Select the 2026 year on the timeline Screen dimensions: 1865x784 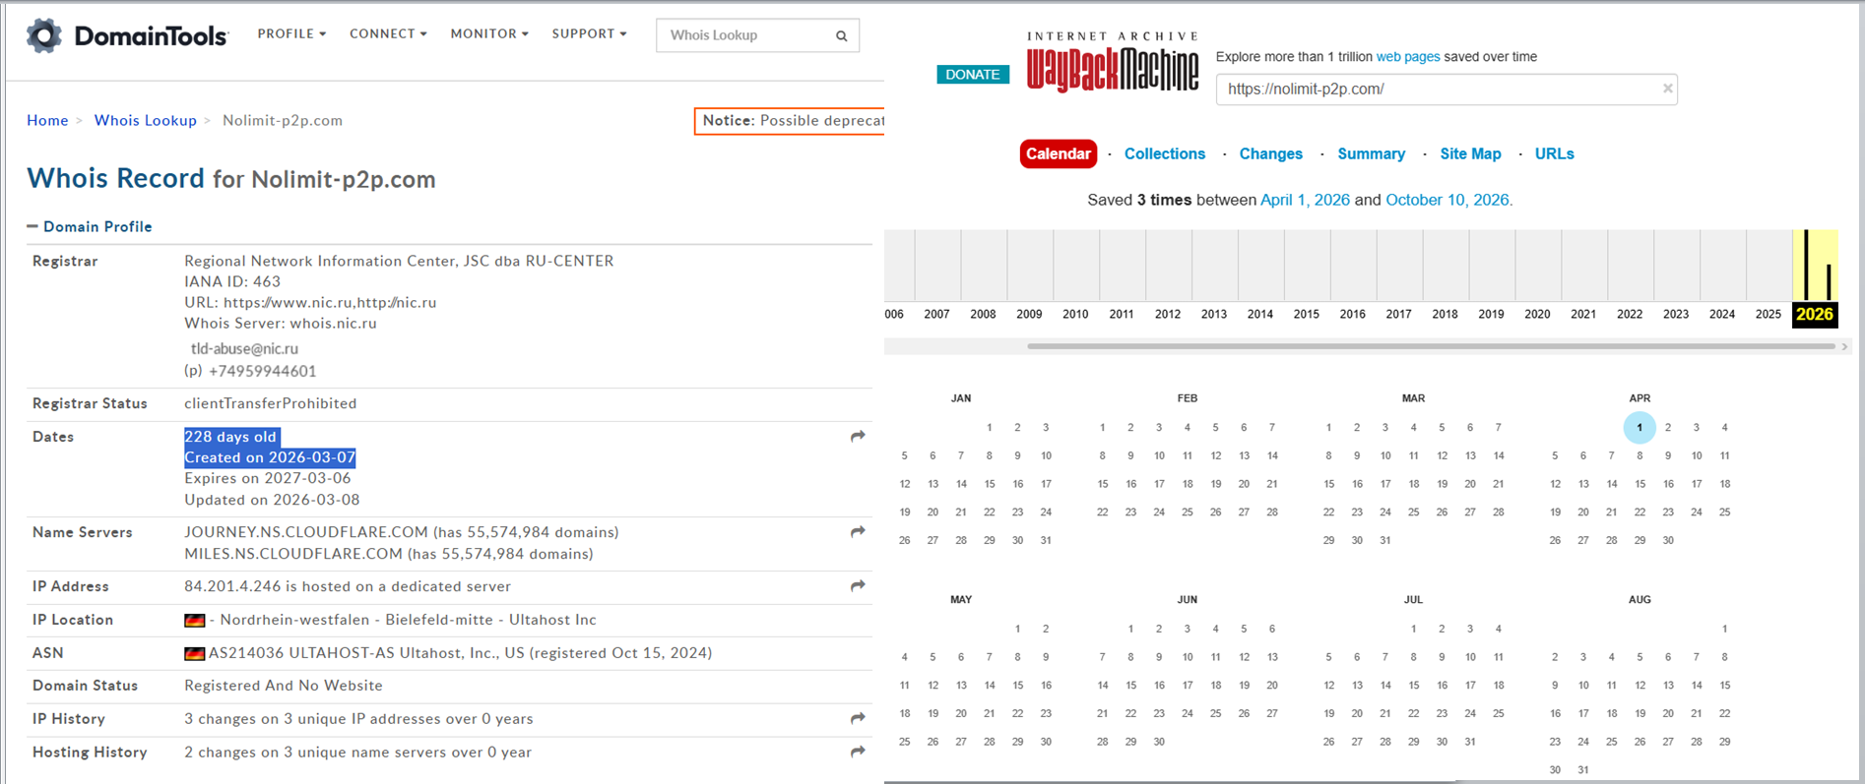point(1815,315)
